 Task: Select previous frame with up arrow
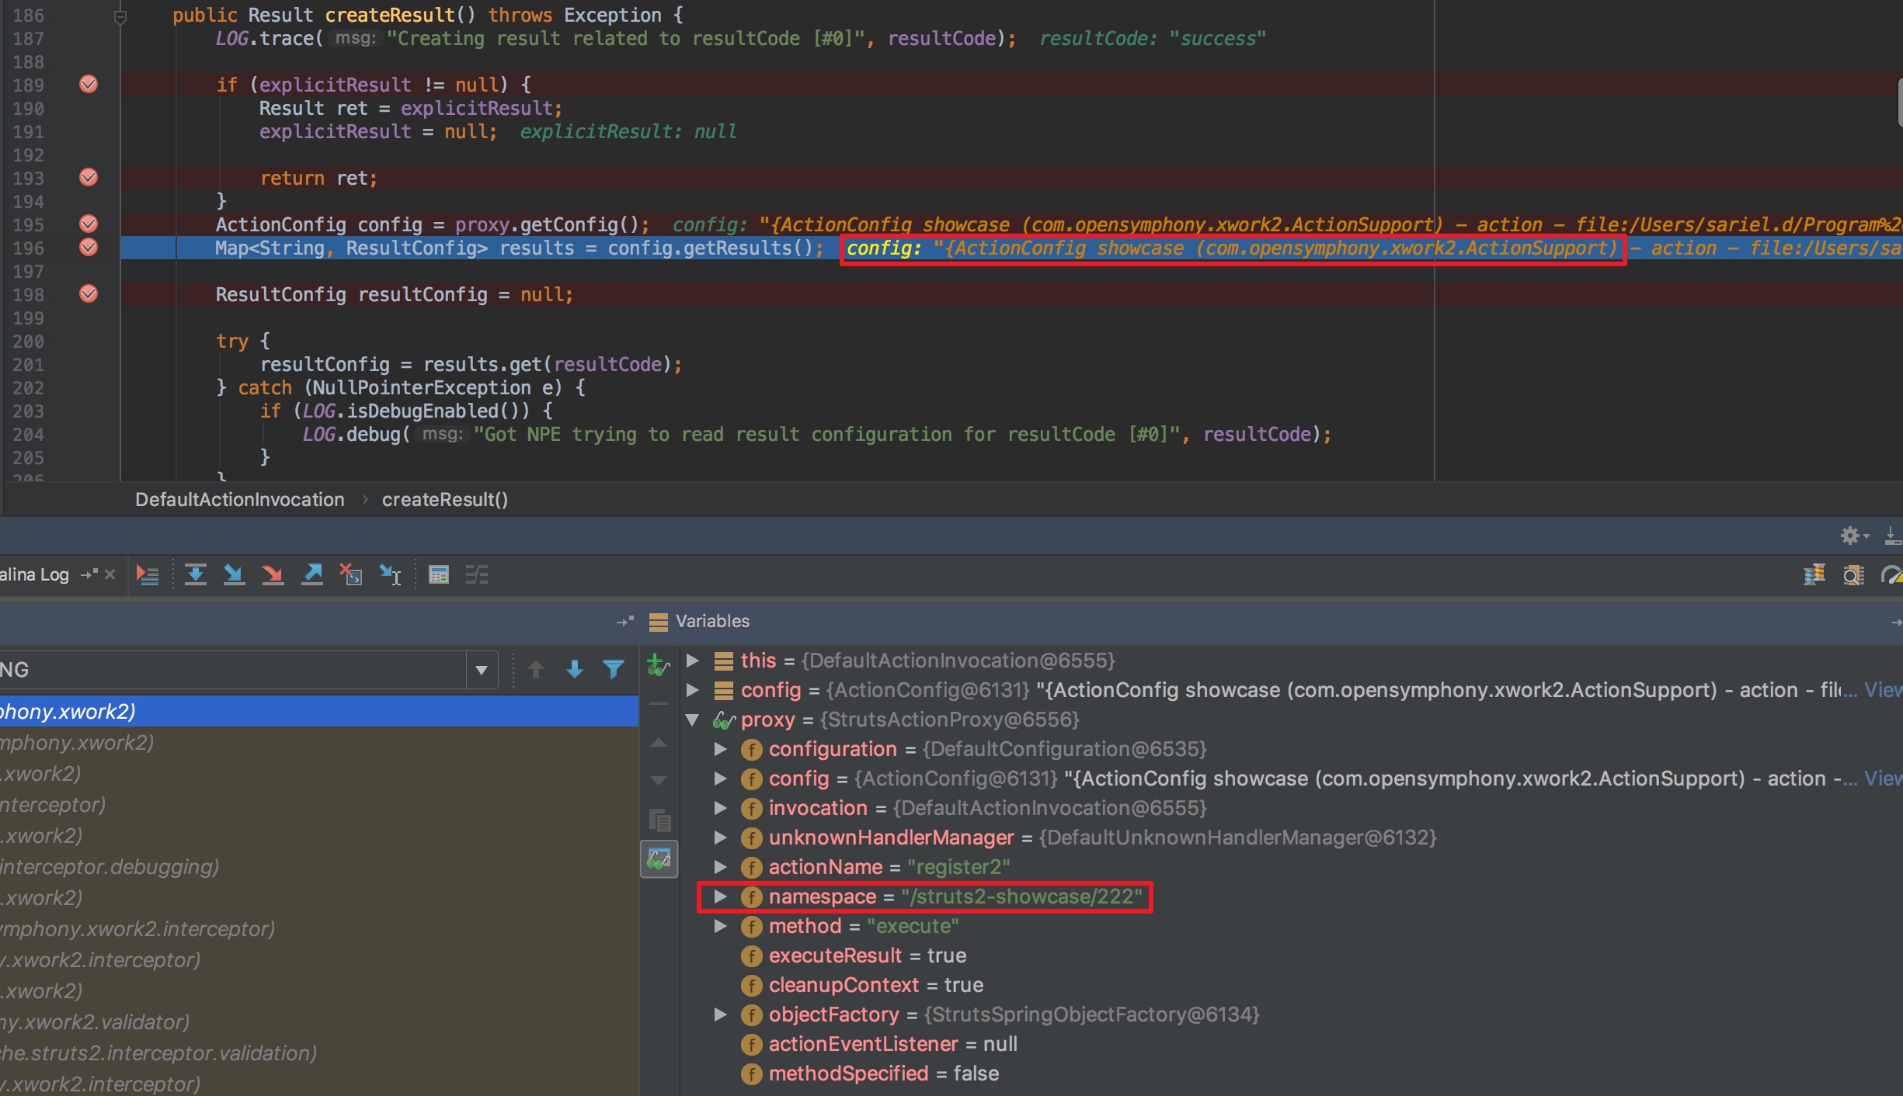pyautogui.click(x=536, y=669)
